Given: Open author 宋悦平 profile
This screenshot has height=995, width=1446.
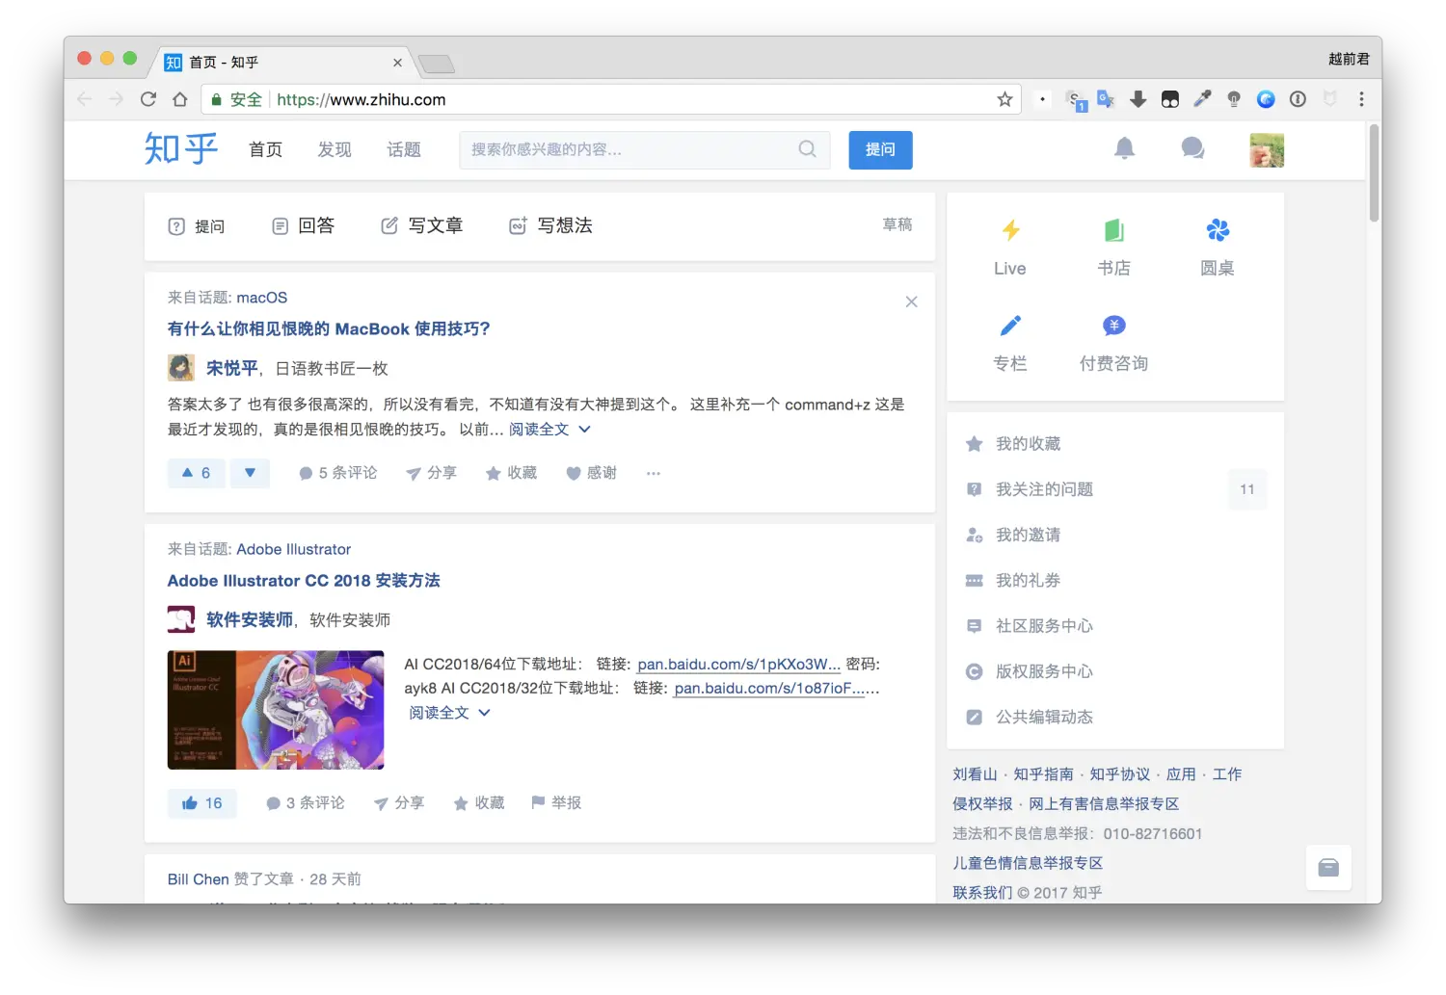Looking at the screenshot, I should click(232, 368).
